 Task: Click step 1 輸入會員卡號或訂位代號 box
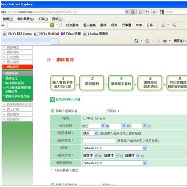click(x=62, y=83)
